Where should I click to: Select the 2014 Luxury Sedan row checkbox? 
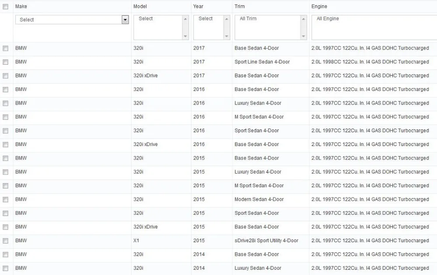tap(5, 268)
